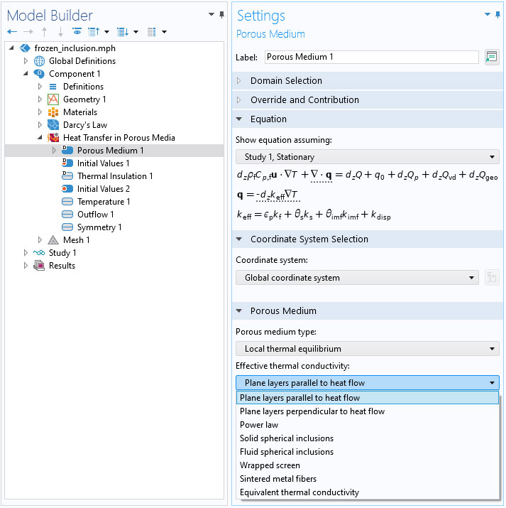The width and height of the screenshot is (506, 508).
Task: Click the speech-bubble icon beside the Label field
Action: click(491, 58)
